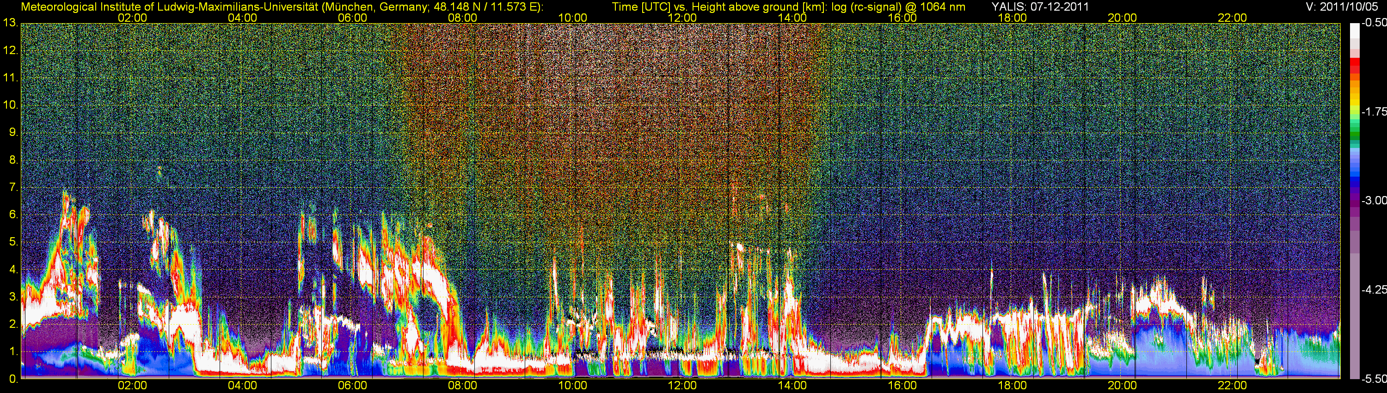Click the '-1.75' color scale label
Viewport: 1387px width, 393px height.
[1374, 112]
